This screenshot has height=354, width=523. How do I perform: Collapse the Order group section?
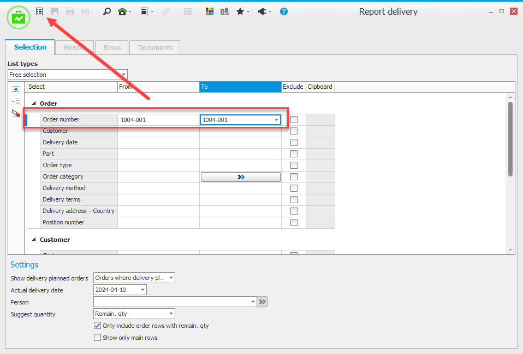coord(34,103)
